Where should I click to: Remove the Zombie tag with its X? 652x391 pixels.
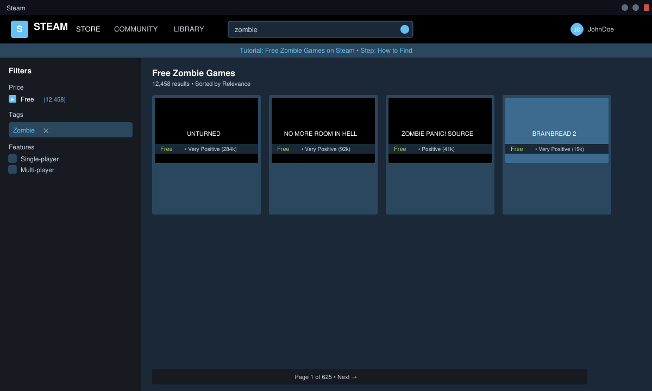coord(46,130)
